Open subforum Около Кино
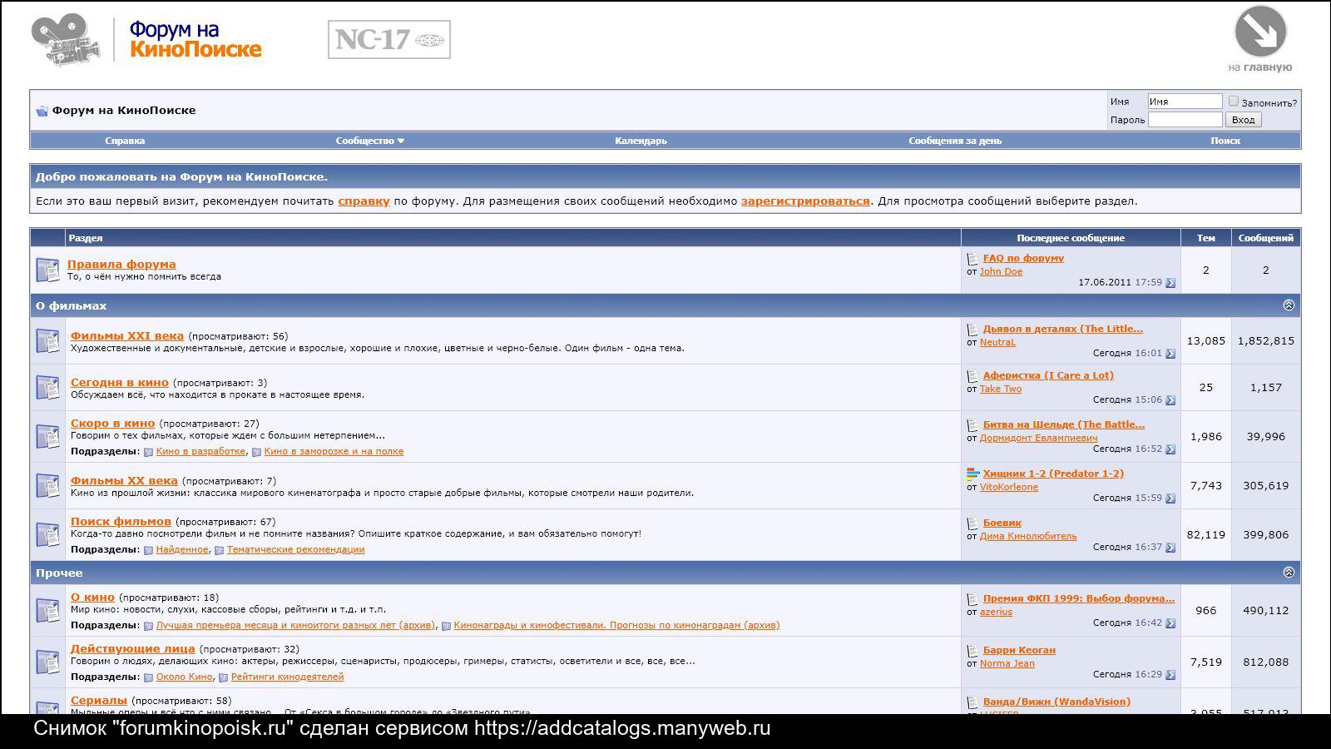 (x=184, y=677)
